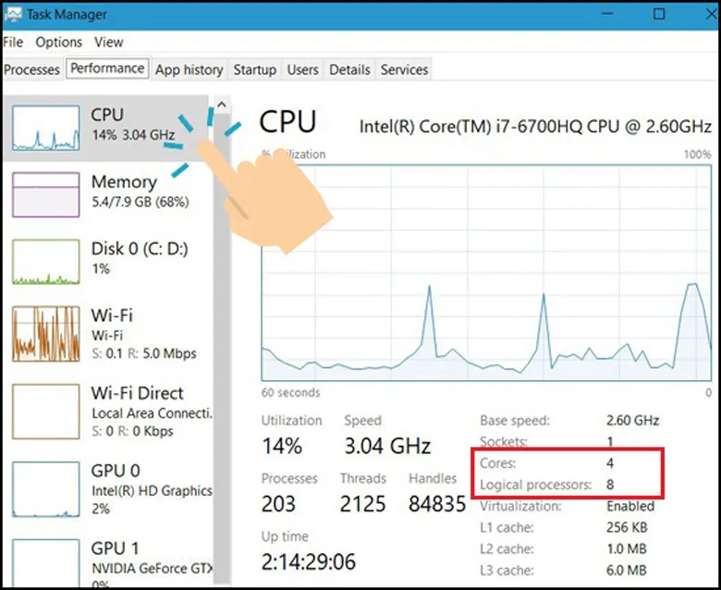This screenshot has width=721, height=590.
Task: Click the Logical processors value 8
Action: [x=610, y=485]
